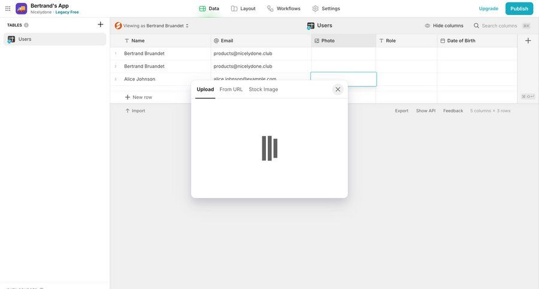This screenshot has width=539, height=289.
Task: Click the Bertrand's App logo icon
Action: click(22, 8)
